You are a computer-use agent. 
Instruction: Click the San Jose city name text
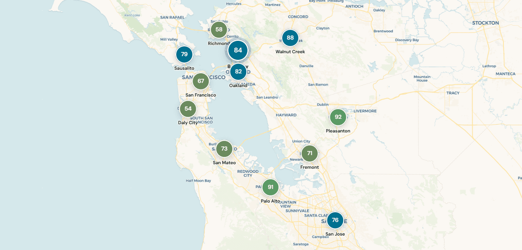335,235
